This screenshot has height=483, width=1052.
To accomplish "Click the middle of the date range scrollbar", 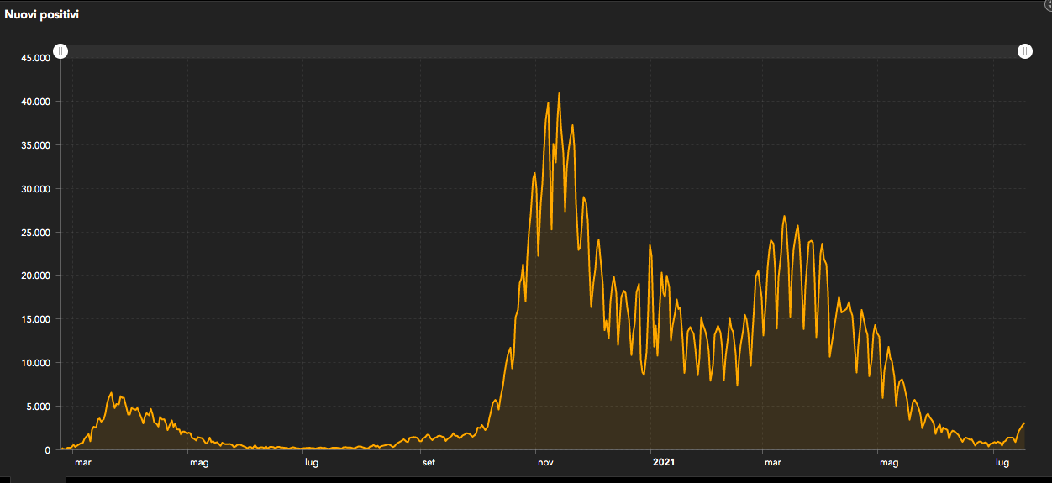I will (543, 52).
